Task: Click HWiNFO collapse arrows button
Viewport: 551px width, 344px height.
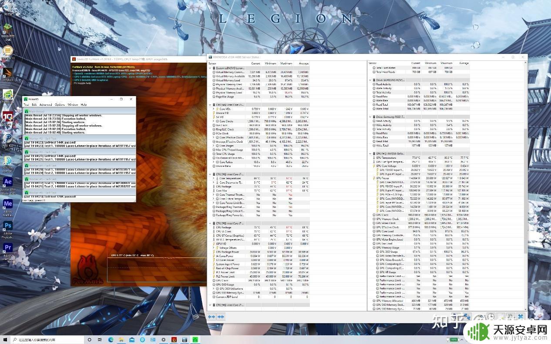Action: tap(221, 317)
